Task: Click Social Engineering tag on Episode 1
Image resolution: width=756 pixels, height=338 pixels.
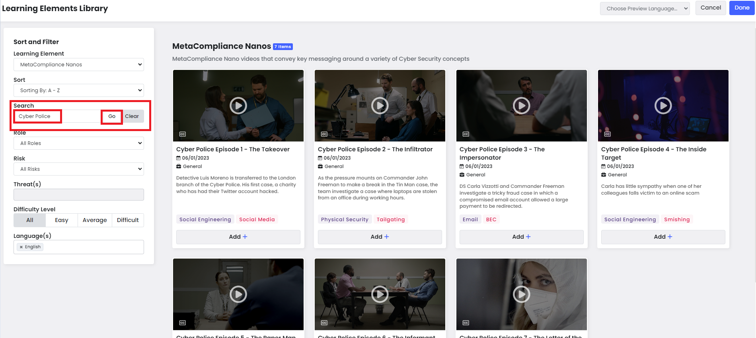Action: [x=205, y=220]
